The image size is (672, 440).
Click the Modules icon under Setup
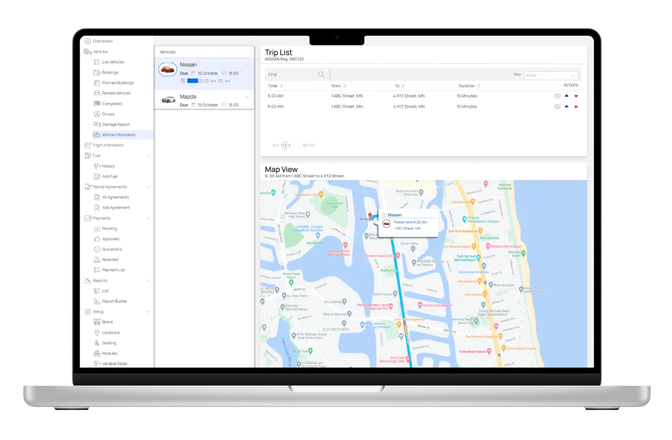97,353
